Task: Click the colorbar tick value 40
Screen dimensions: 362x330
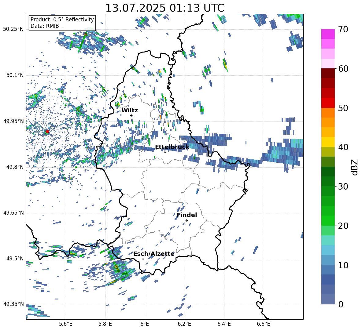Action: tap(343, 147)
